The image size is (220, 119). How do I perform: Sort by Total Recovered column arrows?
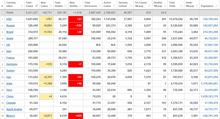[x=99, y=6]
